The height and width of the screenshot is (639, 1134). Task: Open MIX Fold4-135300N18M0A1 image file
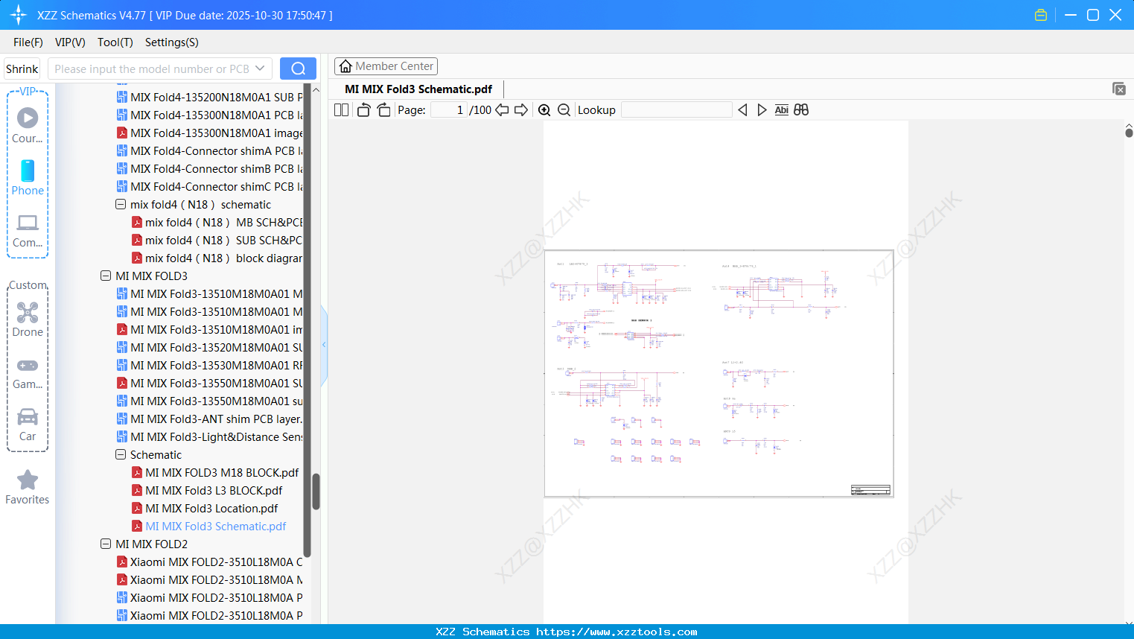pyautogui.click(x=216, y=133)
